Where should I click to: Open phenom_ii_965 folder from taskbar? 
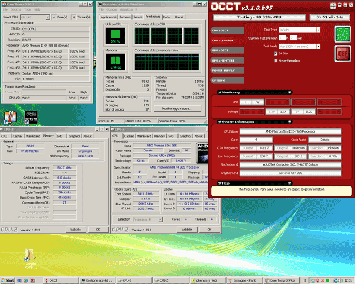coord(208,280)
